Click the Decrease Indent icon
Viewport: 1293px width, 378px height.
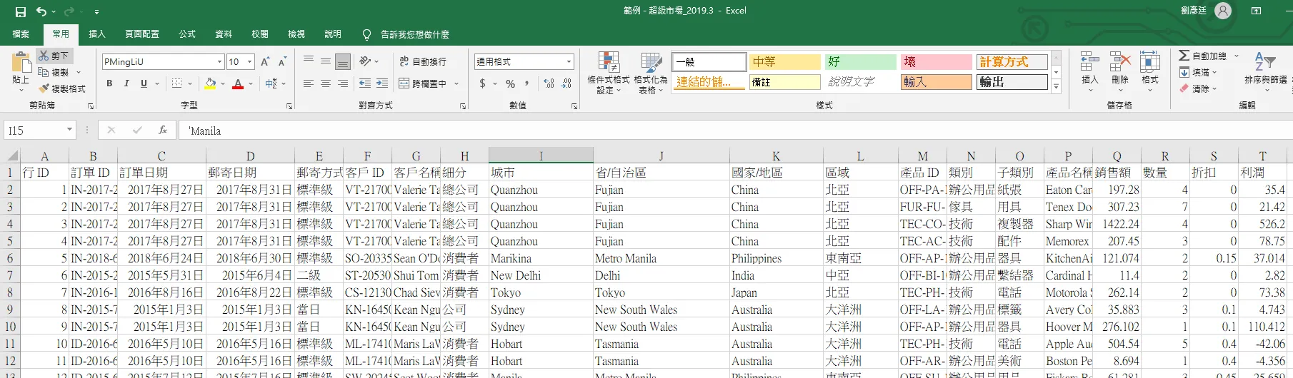click(364, 83)
